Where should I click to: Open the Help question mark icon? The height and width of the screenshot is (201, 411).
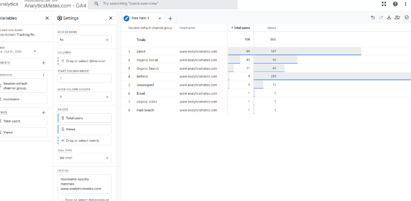(x=395, y=4)
